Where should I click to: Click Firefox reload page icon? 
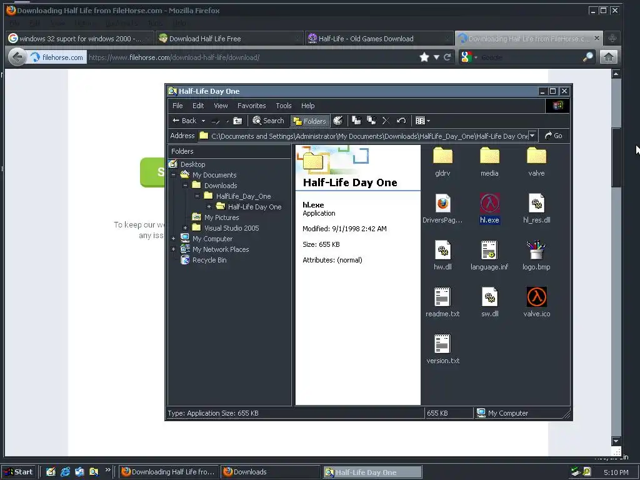pos(447,57)
